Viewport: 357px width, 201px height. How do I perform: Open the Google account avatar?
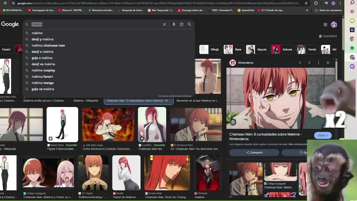click(x=334, y=25)
